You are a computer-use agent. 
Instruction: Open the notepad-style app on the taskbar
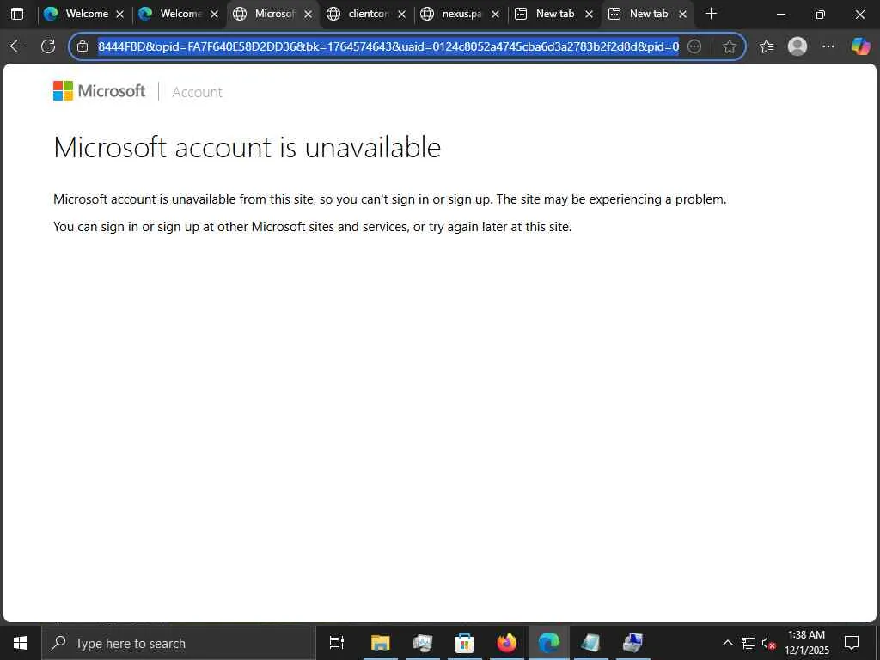tap(590, 643)
